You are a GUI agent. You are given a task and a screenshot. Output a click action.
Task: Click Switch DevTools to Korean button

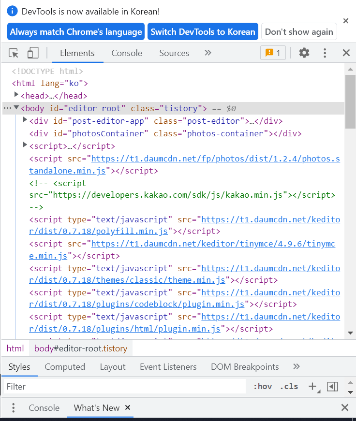coord(203,32)
